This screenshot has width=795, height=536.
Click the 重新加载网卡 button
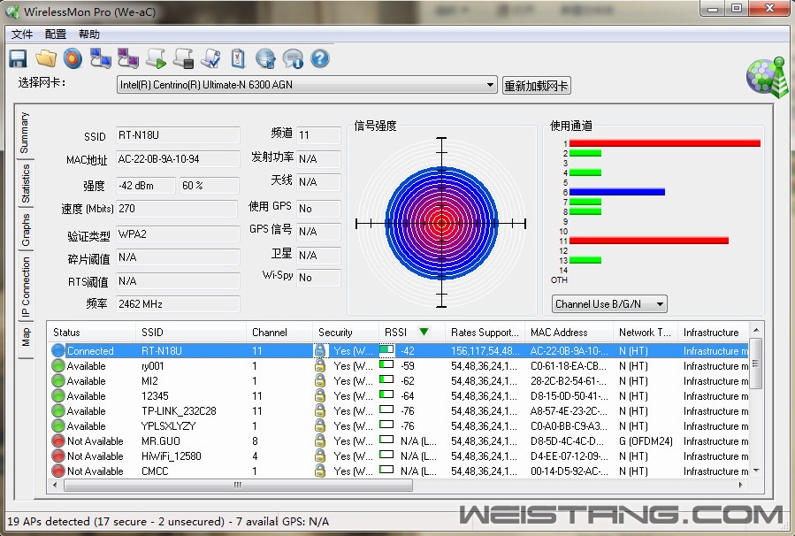[536, 85]
